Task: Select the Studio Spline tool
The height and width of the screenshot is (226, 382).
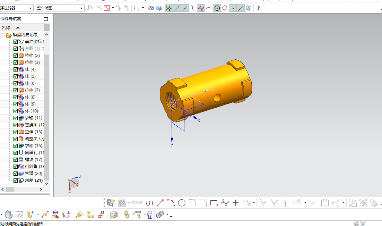Action: 225,203
